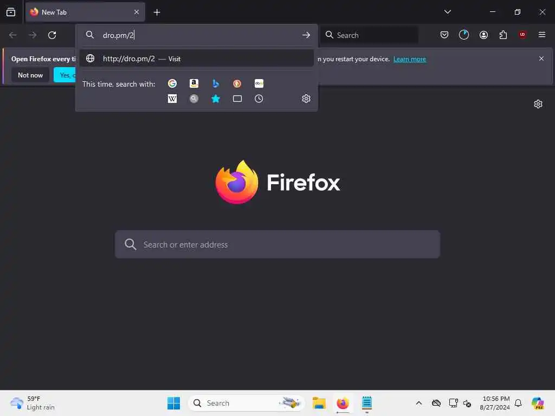Open a new tab with plus button
Image resolution: width=555 pixels, height=416 pixels.
click(157, 12)
